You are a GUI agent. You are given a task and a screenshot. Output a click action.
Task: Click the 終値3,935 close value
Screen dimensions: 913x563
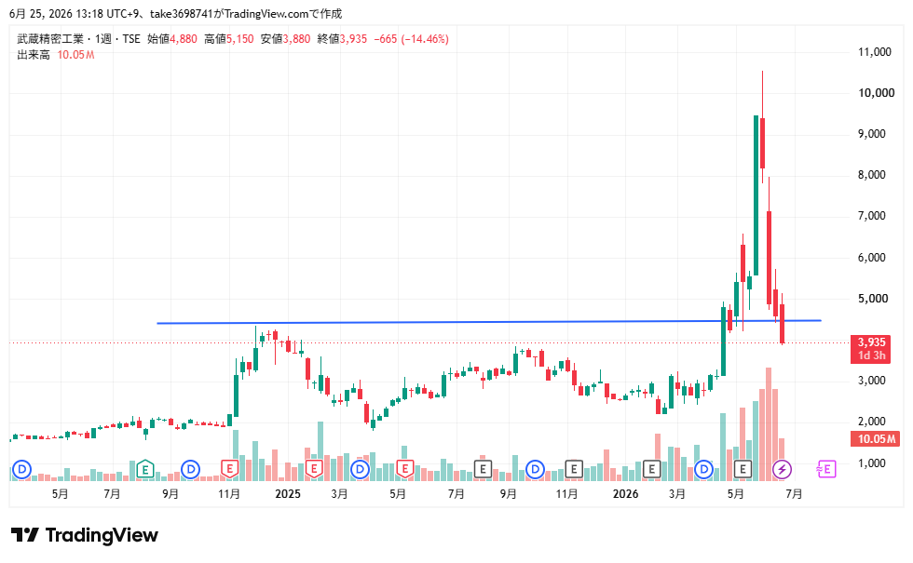point(343,39)
